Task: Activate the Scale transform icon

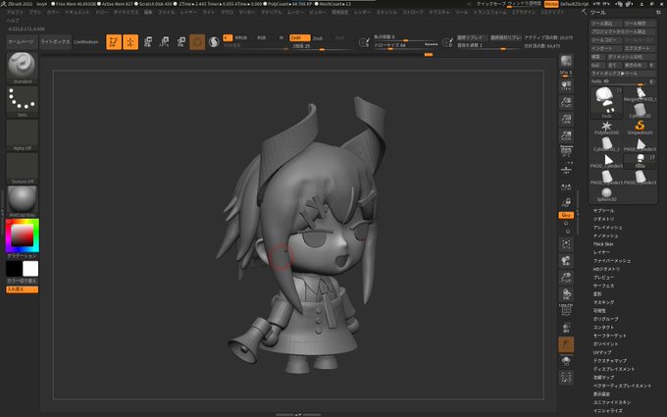Action: [164, 41]
